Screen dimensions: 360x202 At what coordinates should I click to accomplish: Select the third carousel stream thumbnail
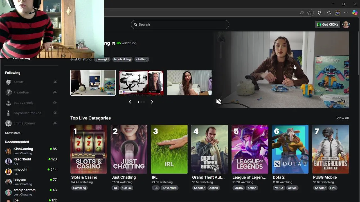189,83
